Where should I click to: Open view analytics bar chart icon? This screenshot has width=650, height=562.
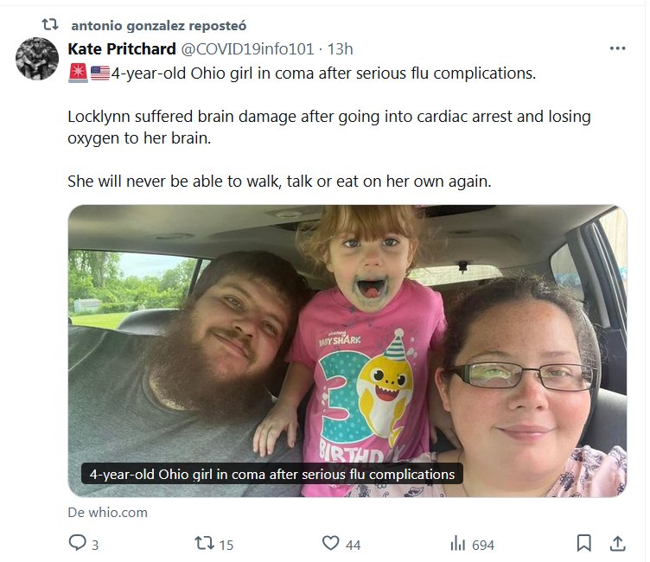pyautogui.click(x=457, y=543)
